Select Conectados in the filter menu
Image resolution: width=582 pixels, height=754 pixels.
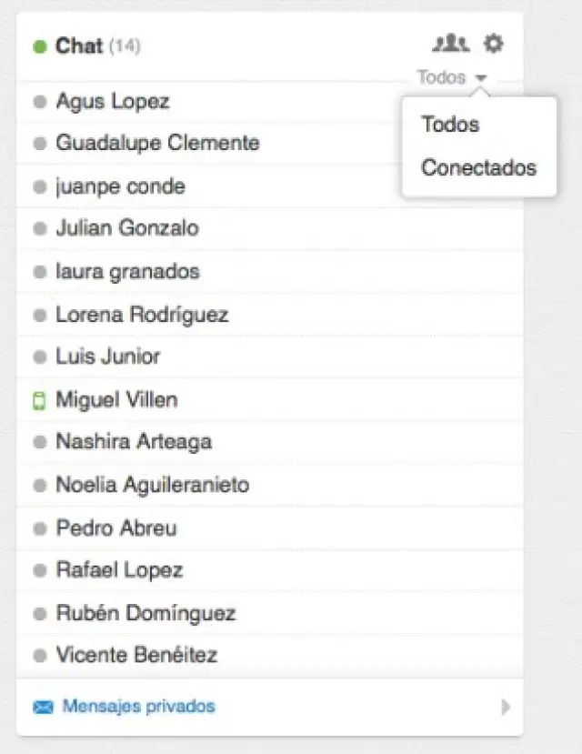(478, 167)
